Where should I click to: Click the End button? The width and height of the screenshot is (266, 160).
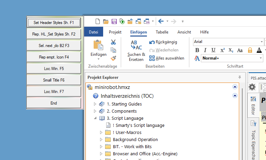(x=54, y=103)
